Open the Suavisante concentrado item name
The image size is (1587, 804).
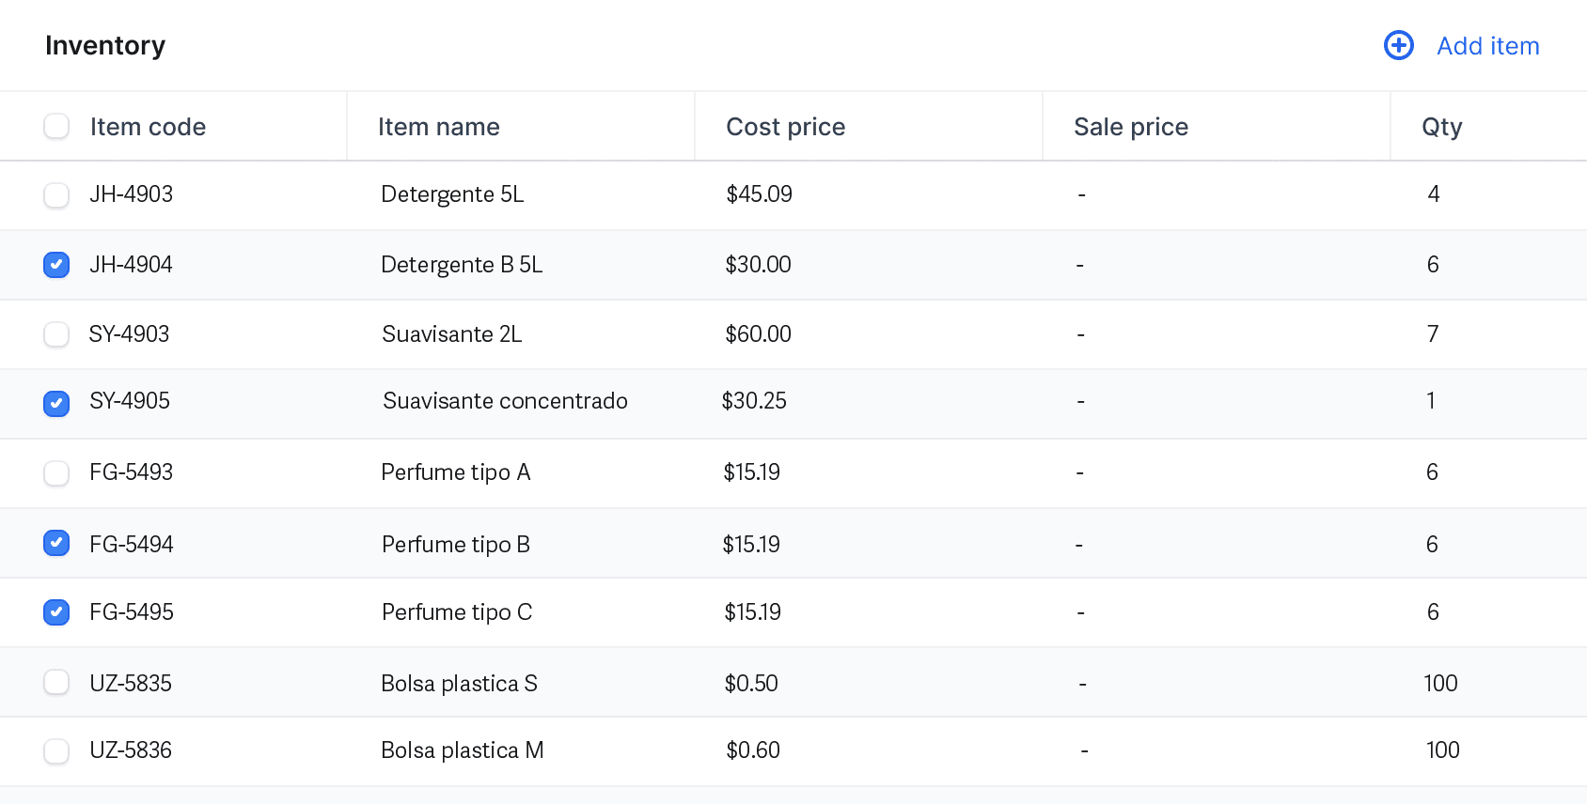tap(505, 401)
